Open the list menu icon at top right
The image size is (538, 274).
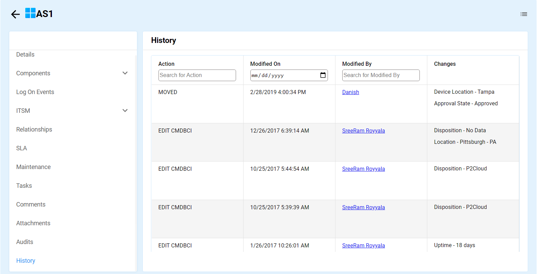[524, 14]
